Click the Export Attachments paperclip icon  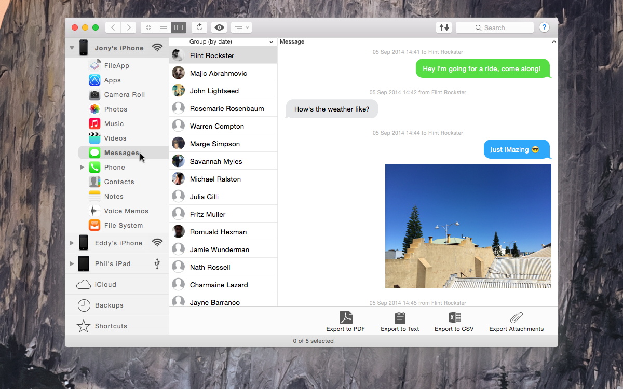(x=516, y=317)
